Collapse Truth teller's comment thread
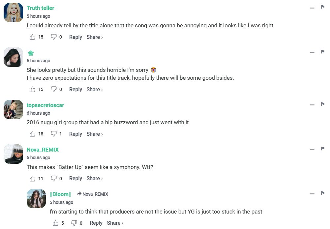The width and height of the screenshot is (330, 229). (312, 8)
